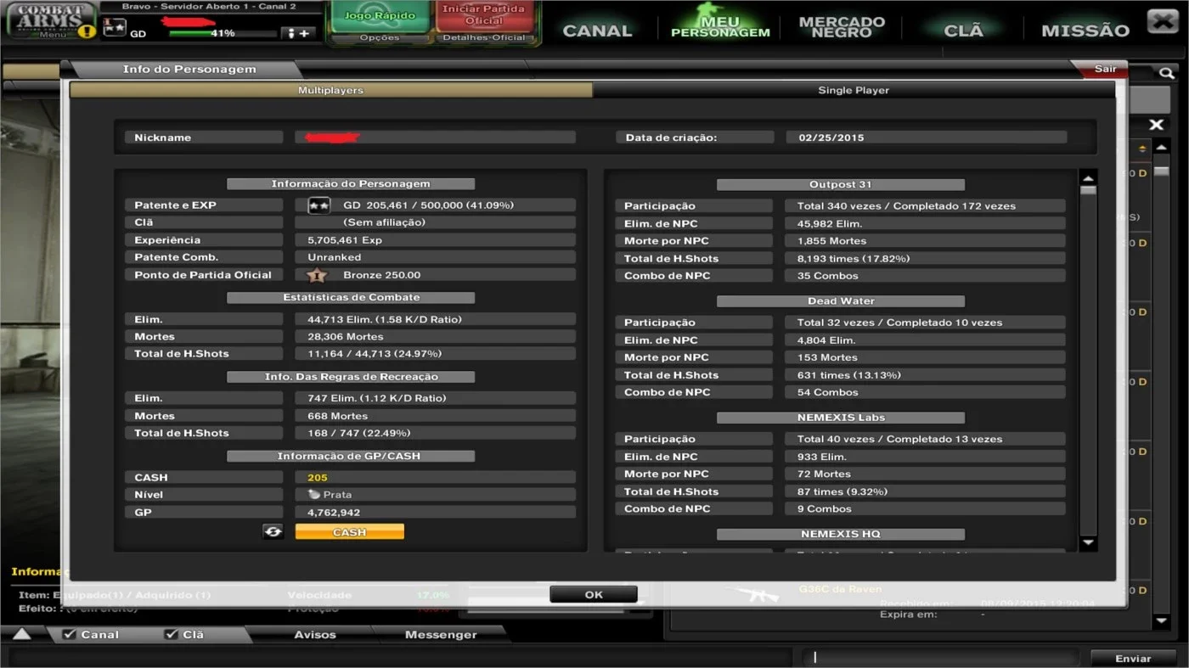Click the GD rank stars badge

point(115,27)
